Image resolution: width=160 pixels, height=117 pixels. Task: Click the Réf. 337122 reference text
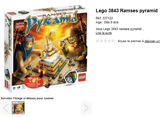[104, 18]
